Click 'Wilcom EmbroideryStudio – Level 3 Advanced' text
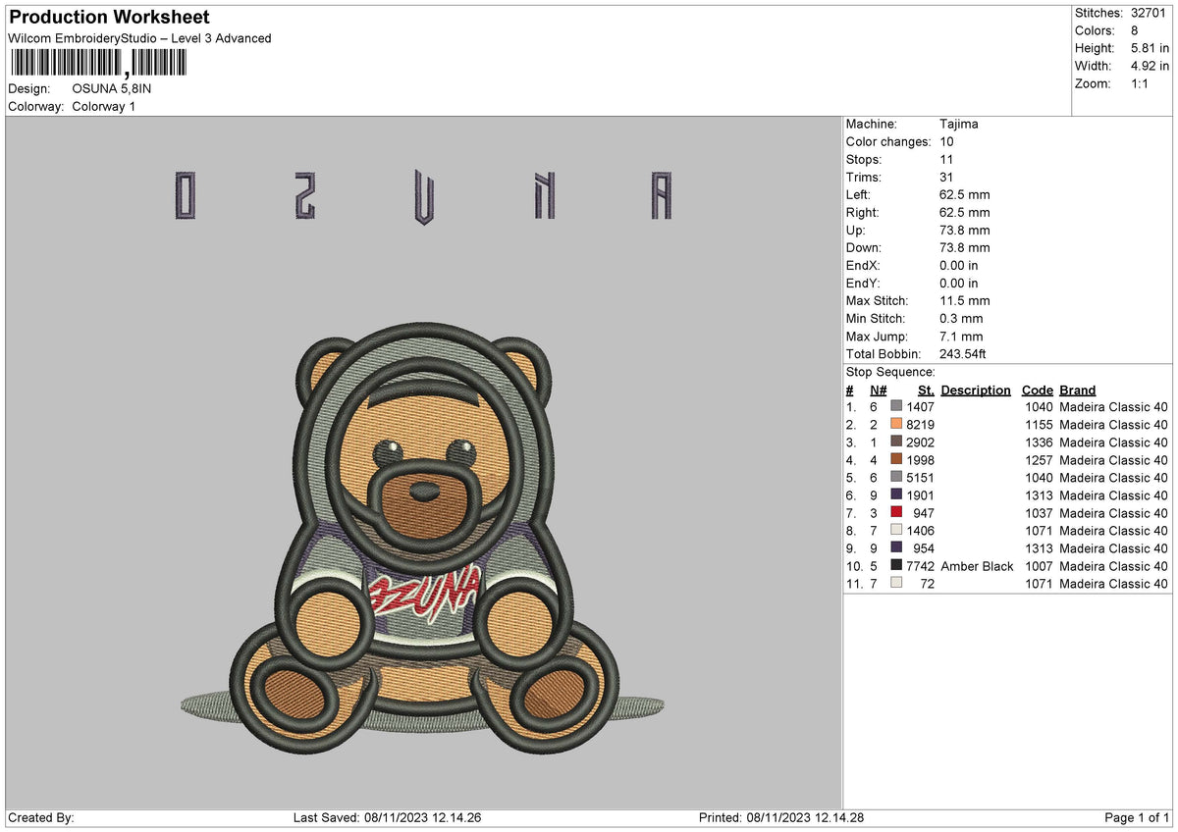The image size is (1178, 832). pos(139,38)
